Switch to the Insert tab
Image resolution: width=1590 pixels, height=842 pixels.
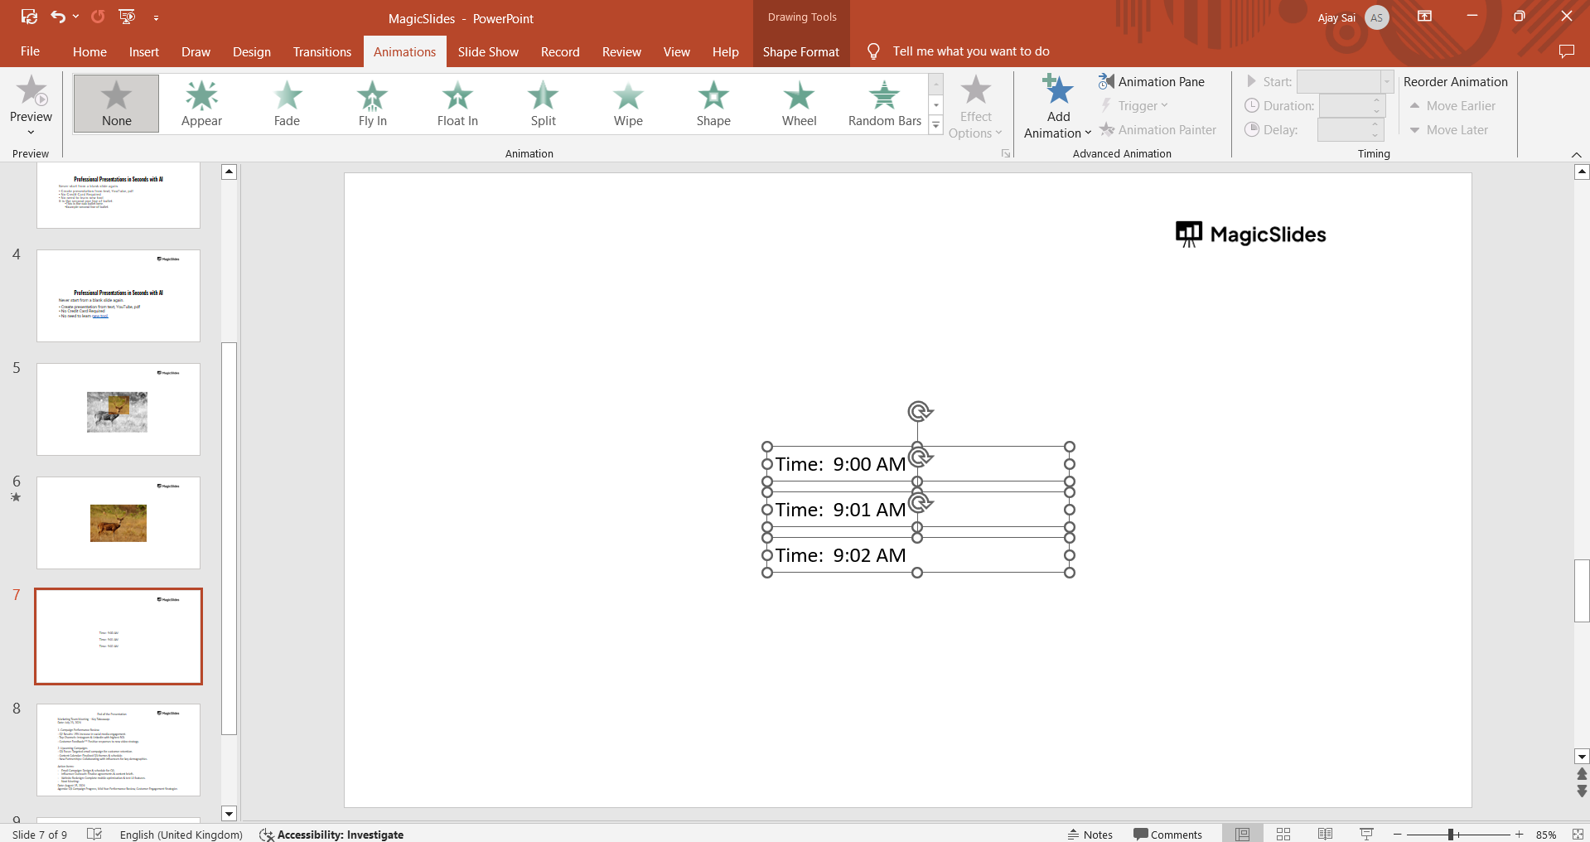pos(144,51)
